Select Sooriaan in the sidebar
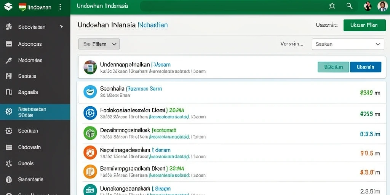 pos(28,131)
